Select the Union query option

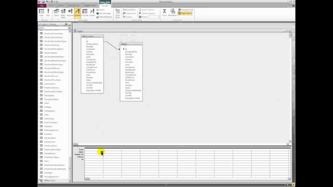point(100,10)
